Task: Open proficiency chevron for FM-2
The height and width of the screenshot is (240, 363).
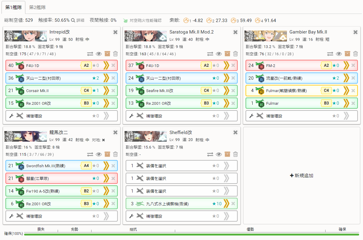Action: (346, 66)
